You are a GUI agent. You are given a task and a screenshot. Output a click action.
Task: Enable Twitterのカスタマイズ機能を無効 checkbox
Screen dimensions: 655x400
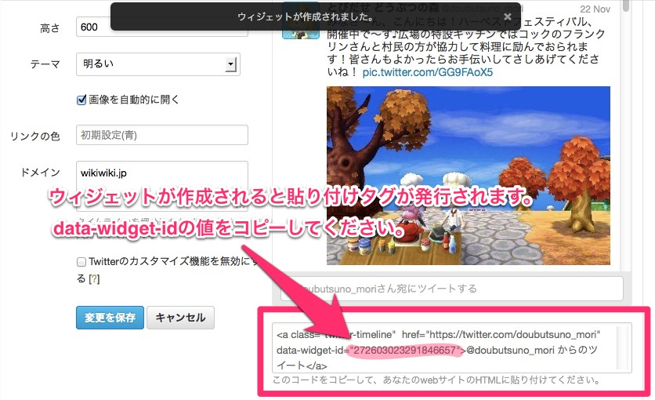click(x=81, y=262)
